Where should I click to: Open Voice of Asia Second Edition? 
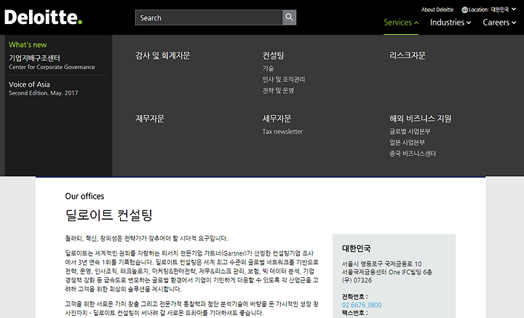point(44,89)
